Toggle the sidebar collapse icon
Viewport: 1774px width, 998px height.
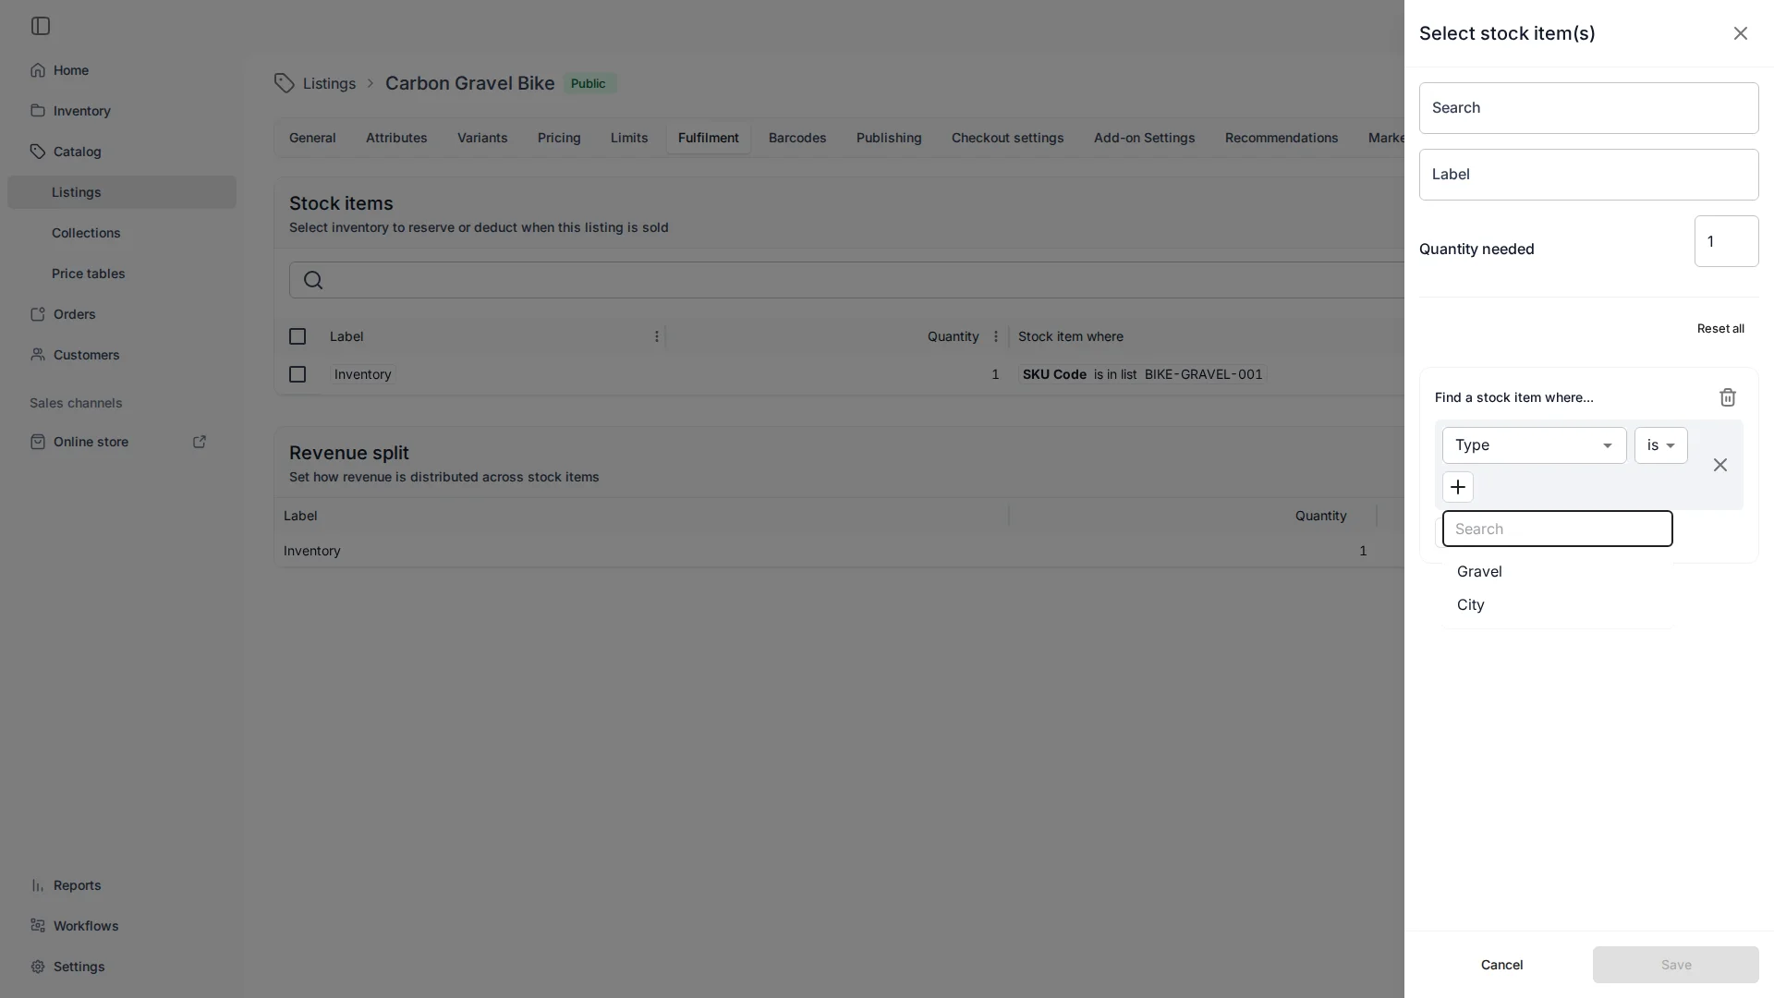coord(41,26)
